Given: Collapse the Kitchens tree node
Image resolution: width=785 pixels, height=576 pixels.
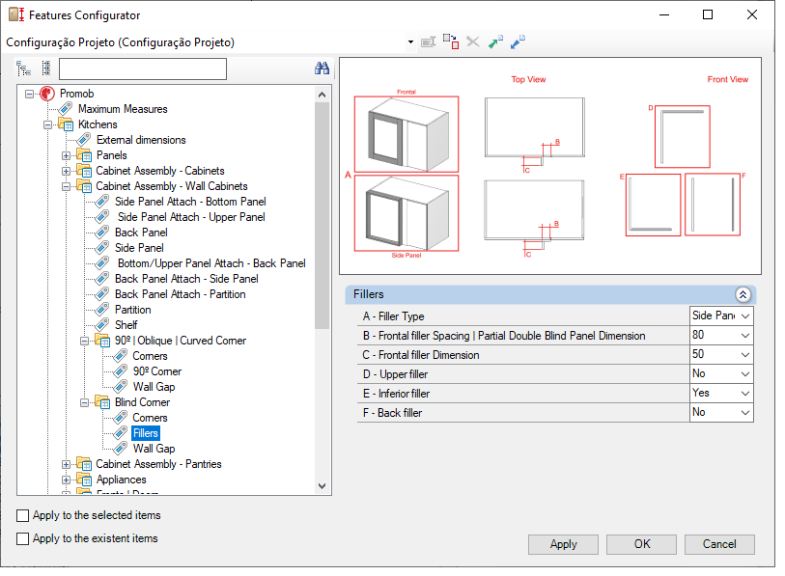Looking at the screenshot, I should point(47,124).
